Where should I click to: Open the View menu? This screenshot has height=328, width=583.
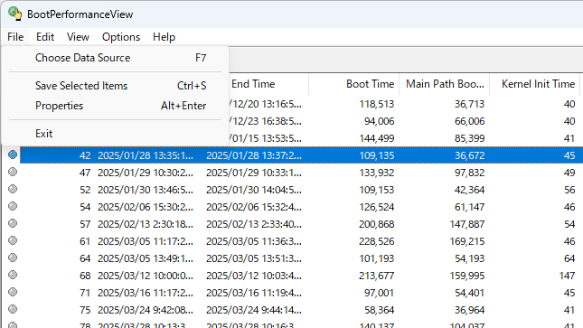78,37
